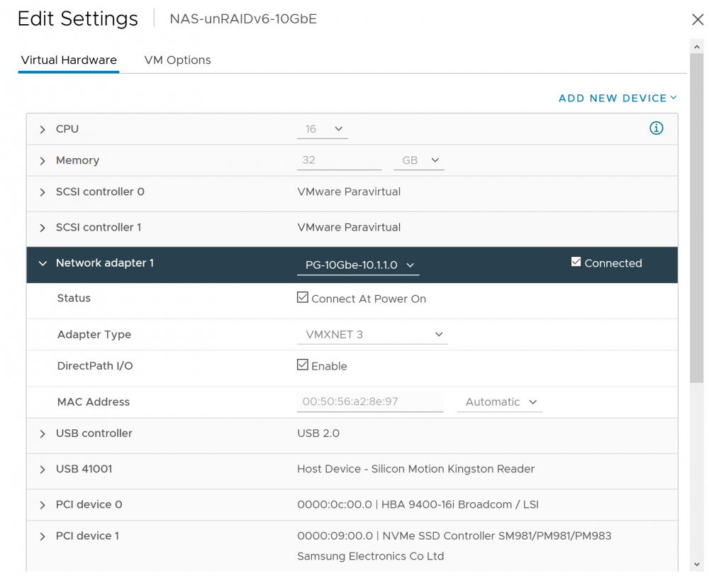Click the 'DirectPath I/O' label
This screenshot has width=709, height=576.
click(x=95, y=365)
